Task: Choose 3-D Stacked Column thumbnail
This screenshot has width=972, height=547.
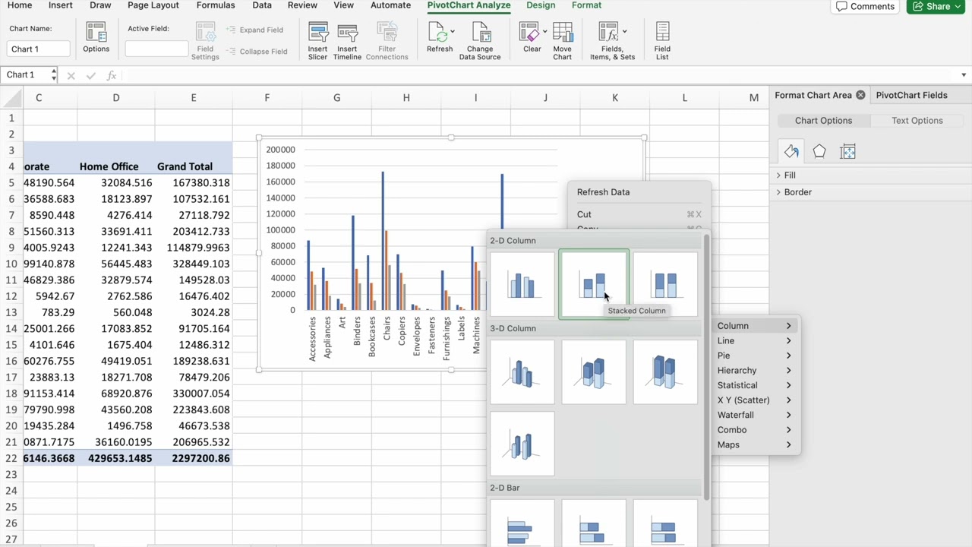Action: [x=594, y=372]
